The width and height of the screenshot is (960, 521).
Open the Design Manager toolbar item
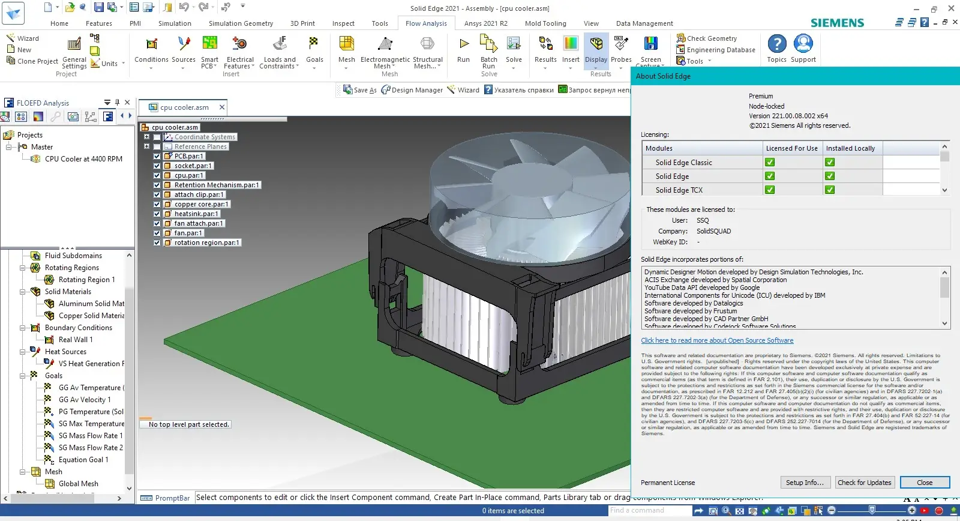412,90
